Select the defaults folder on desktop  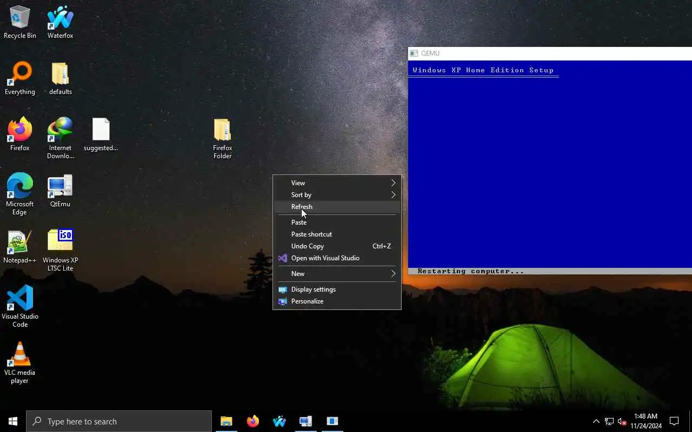click(x=60, y=79)
